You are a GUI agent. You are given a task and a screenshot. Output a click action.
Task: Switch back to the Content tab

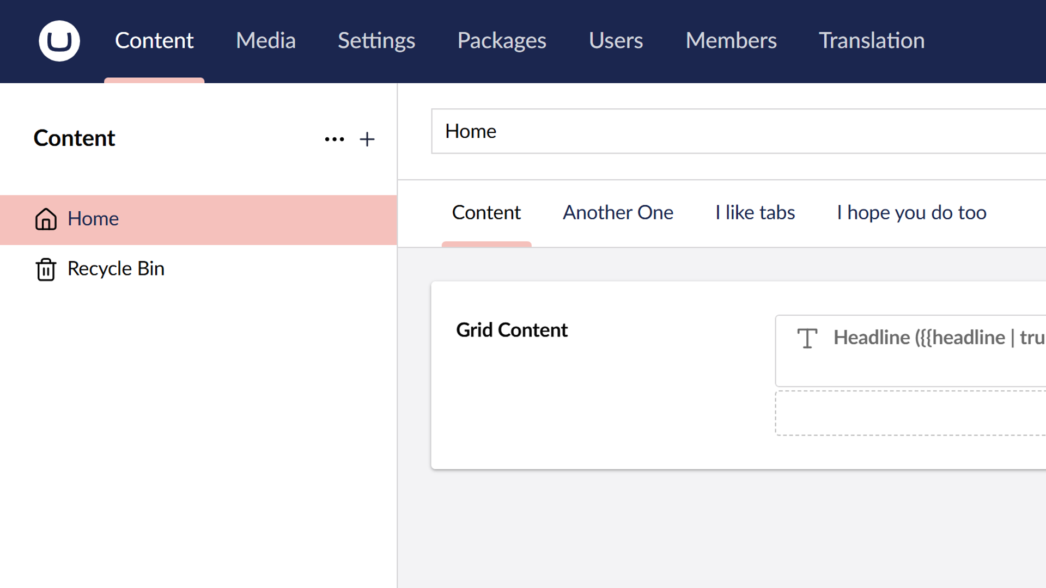pos(486,212)
